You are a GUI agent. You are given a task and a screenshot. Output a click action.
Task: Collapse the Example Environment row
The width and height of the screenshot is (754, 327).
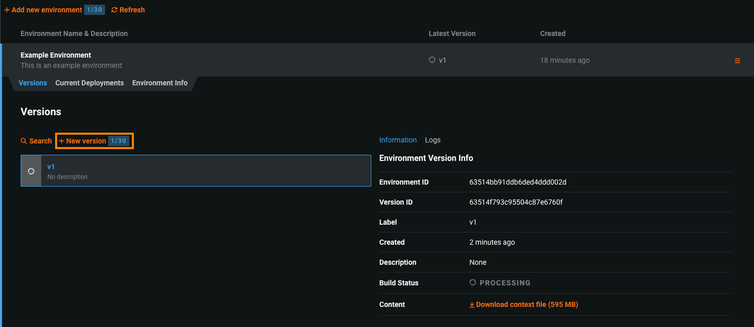point(206,60)
